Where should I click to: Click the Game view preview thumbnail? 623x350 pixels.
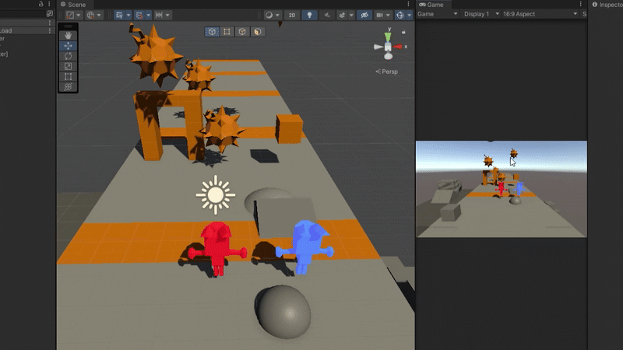click(501, 189)
